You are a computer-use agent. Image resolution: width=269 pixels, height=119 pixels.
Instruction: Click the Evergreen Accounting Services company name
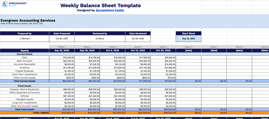(28, 20)
